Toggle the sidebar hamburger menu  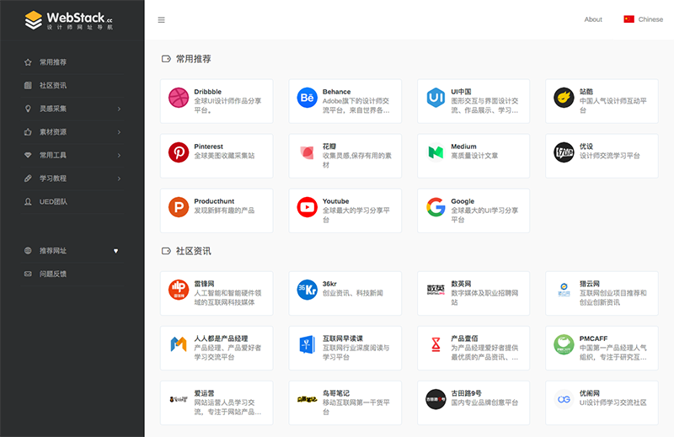(162, 19)
